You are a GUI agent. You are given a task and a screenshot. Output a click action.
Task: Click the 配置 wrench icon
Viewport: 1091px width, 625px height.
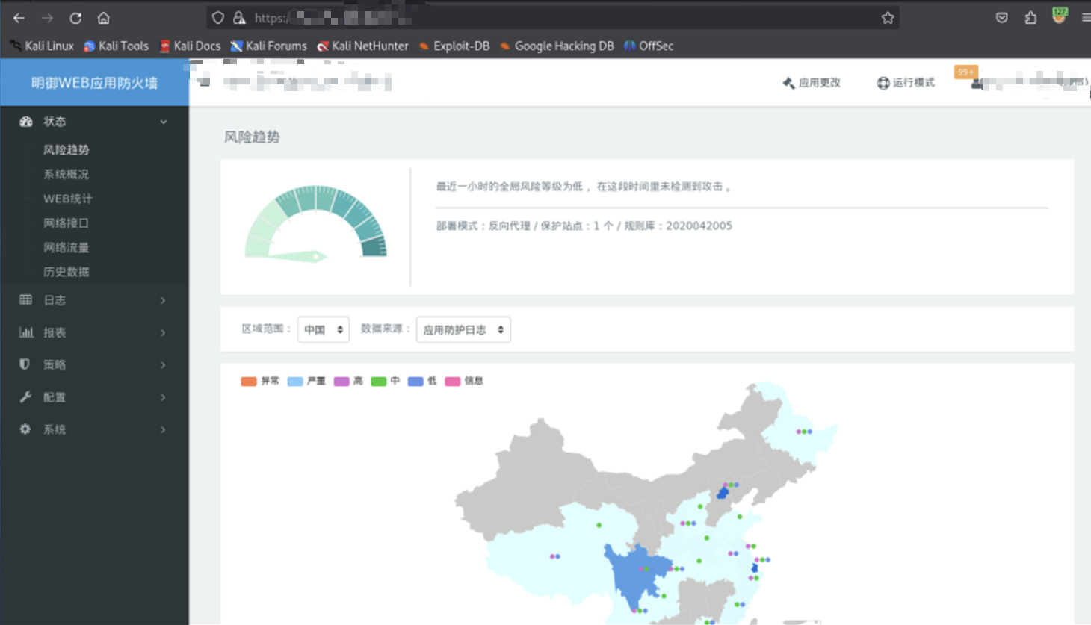(25, 397)
